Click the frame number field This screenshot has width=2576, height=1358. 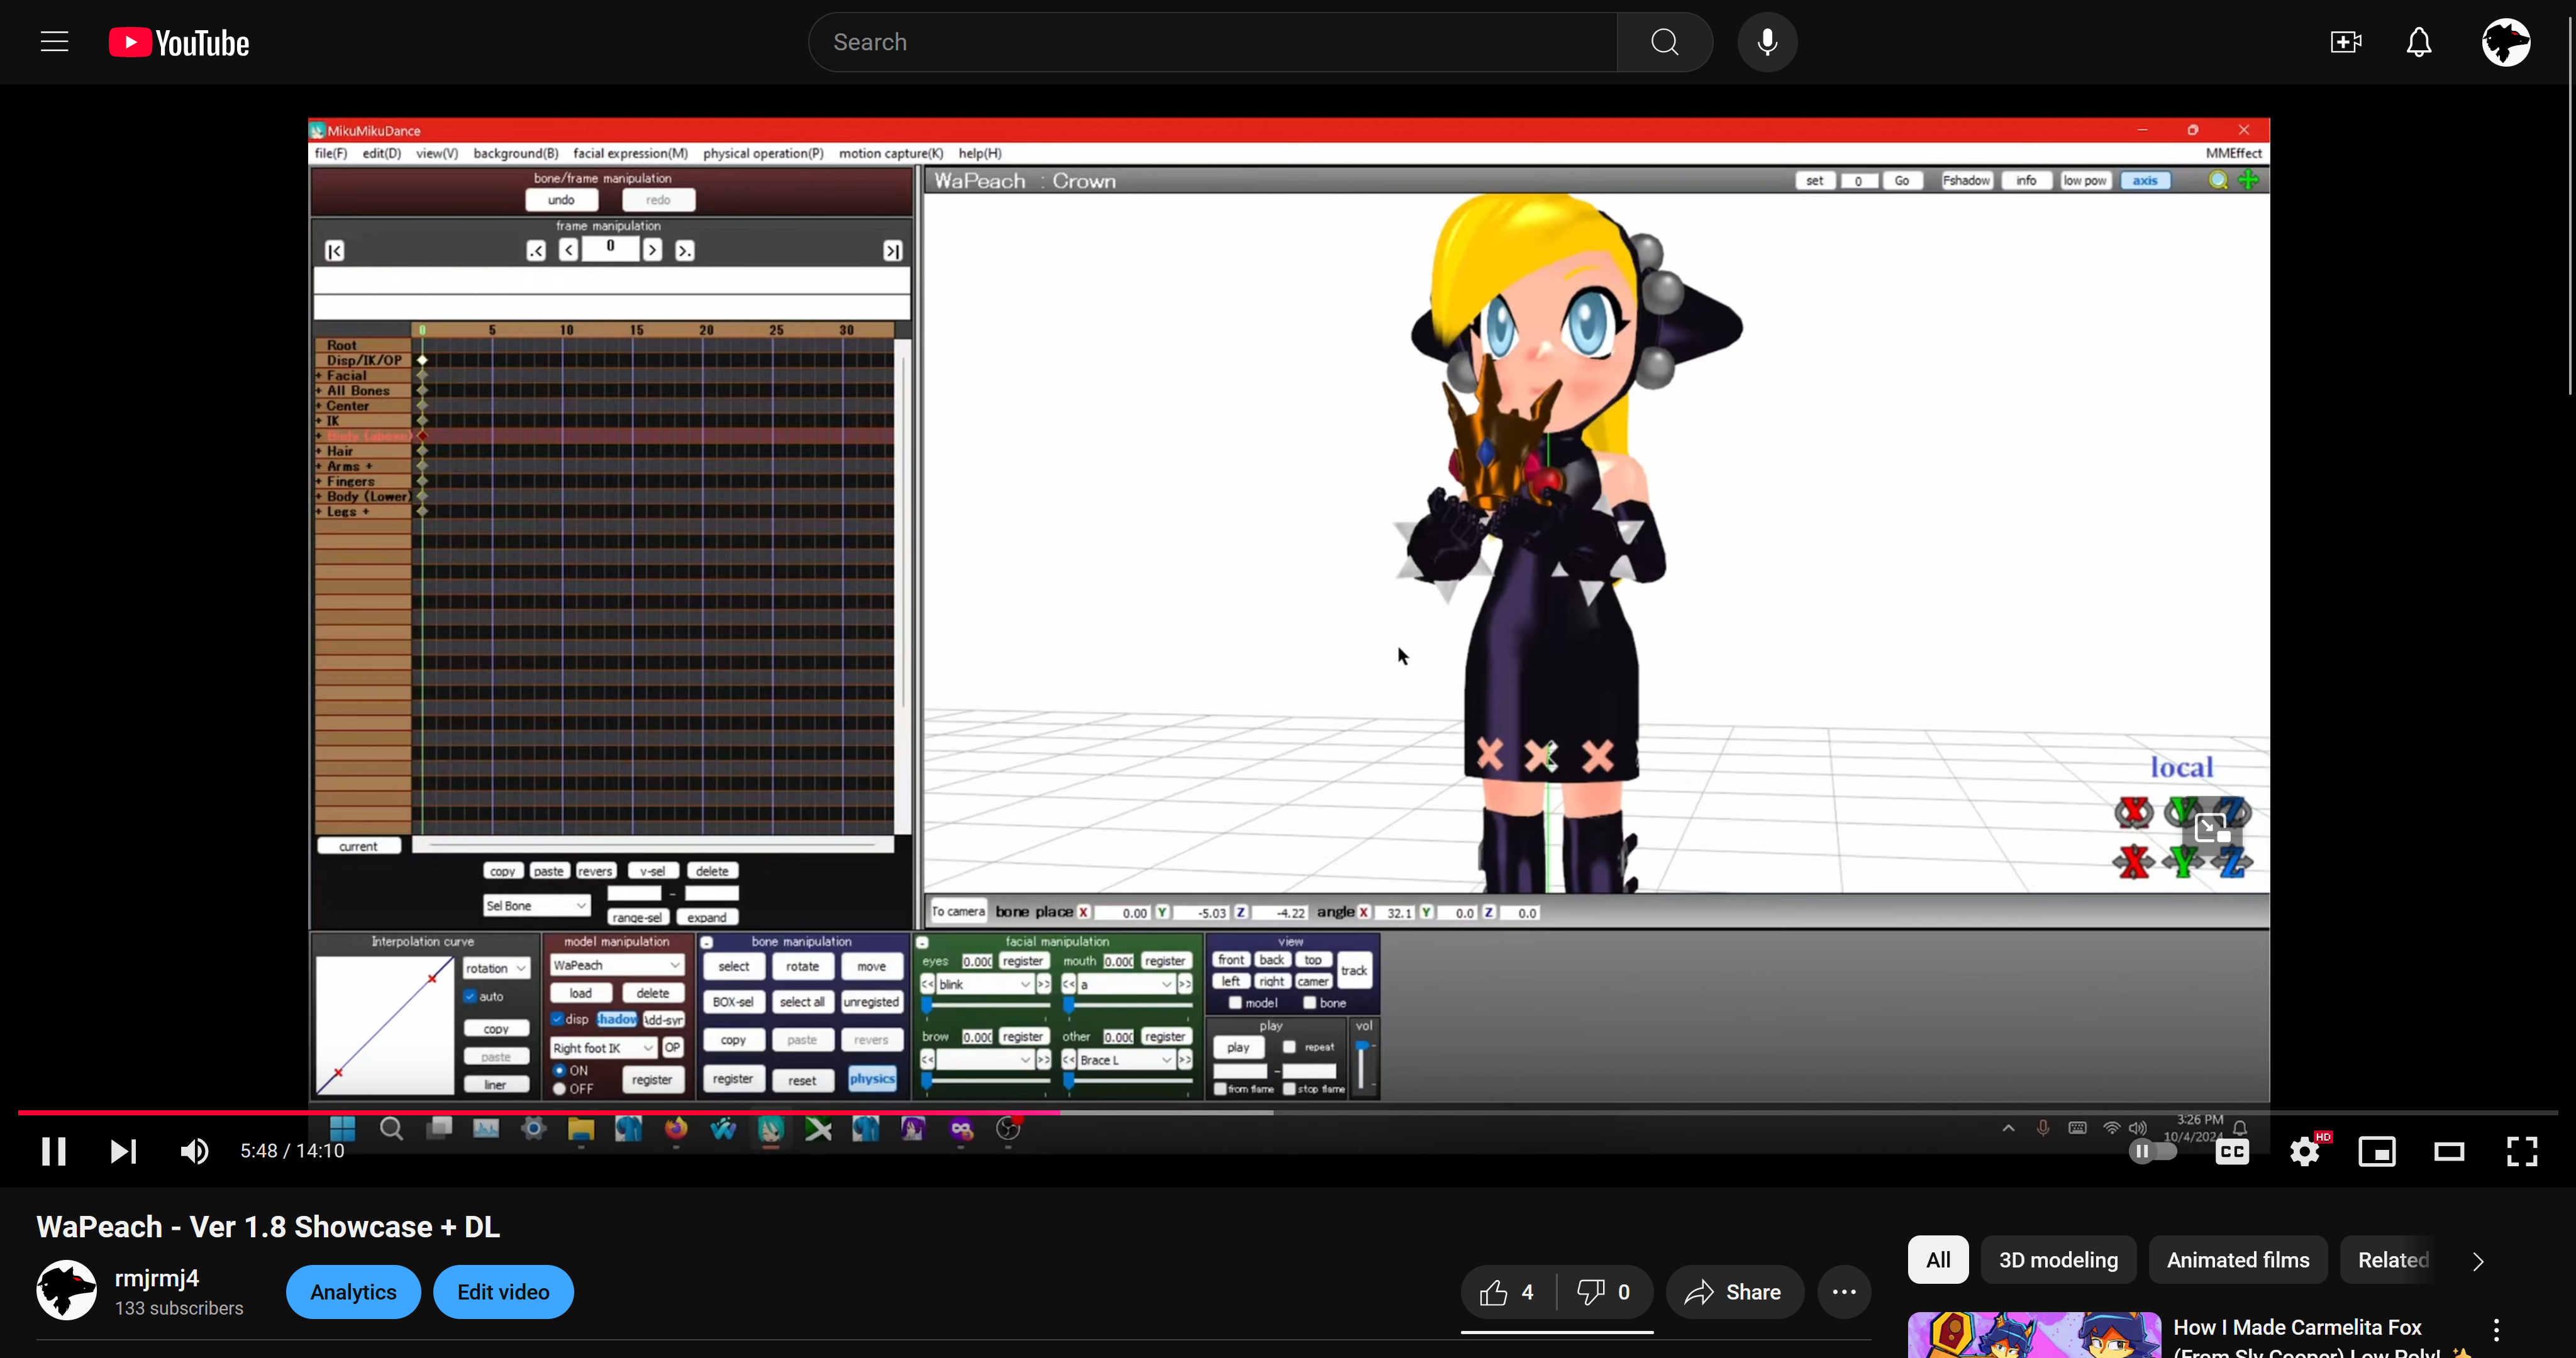(610, 248)
